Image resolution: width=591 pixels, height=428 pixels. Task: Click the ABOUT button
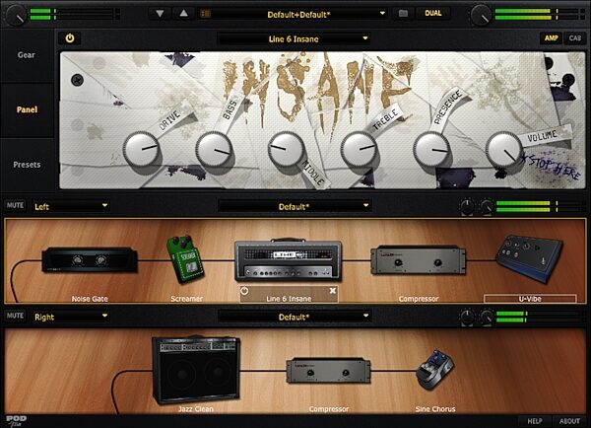569,421
